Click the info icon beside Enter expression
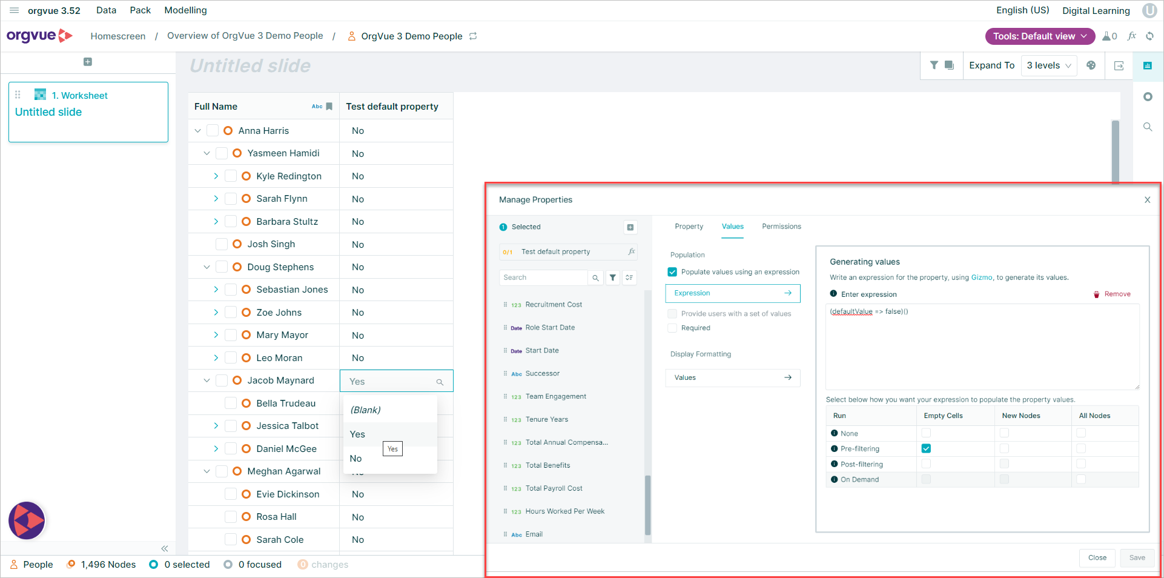Image resolution: width=1164 pixels, height=578 pixels. coord(833,294)
